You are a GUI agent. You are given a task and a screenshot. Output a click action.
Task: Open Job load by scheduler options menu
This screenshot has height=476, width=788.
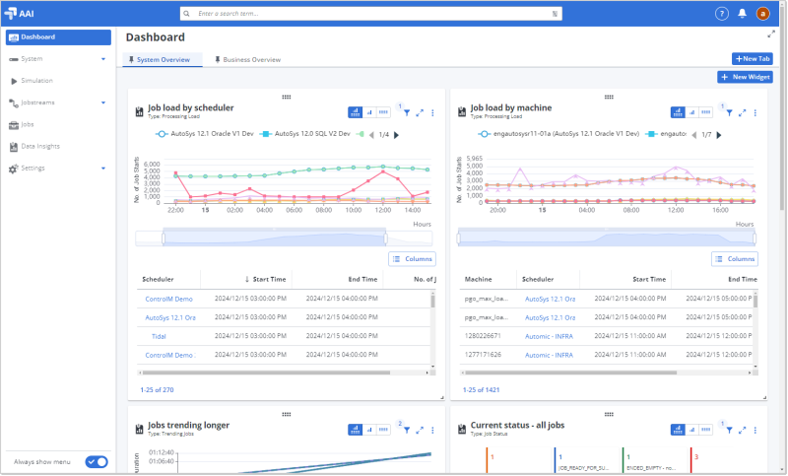tap(432, 112)
